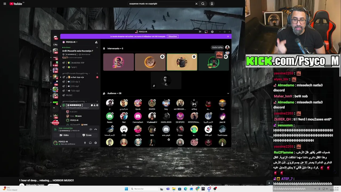Collapse the Audience section chevron
This screenshot has height=192, width=341.
point(228,93)
